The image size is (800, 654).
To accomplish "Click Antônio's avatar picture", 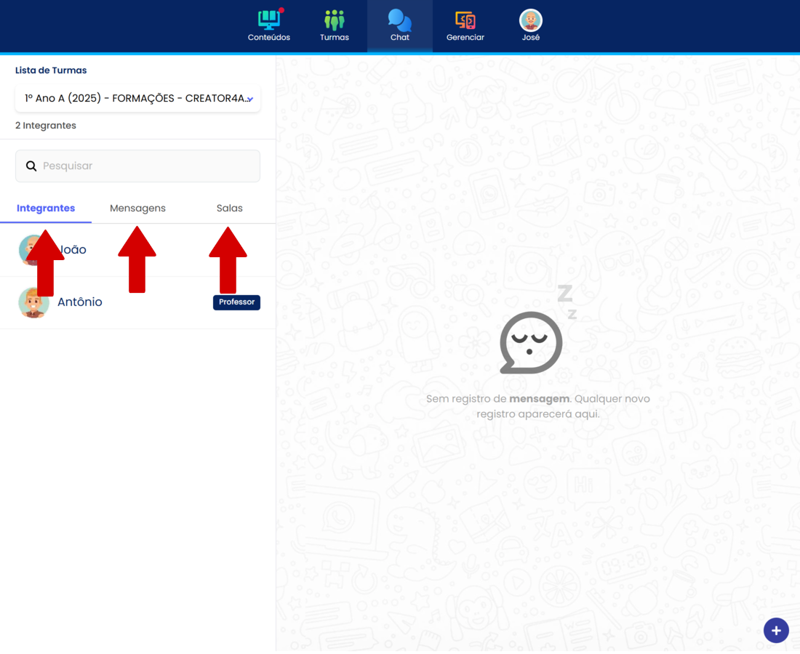I will pos(33,302).
